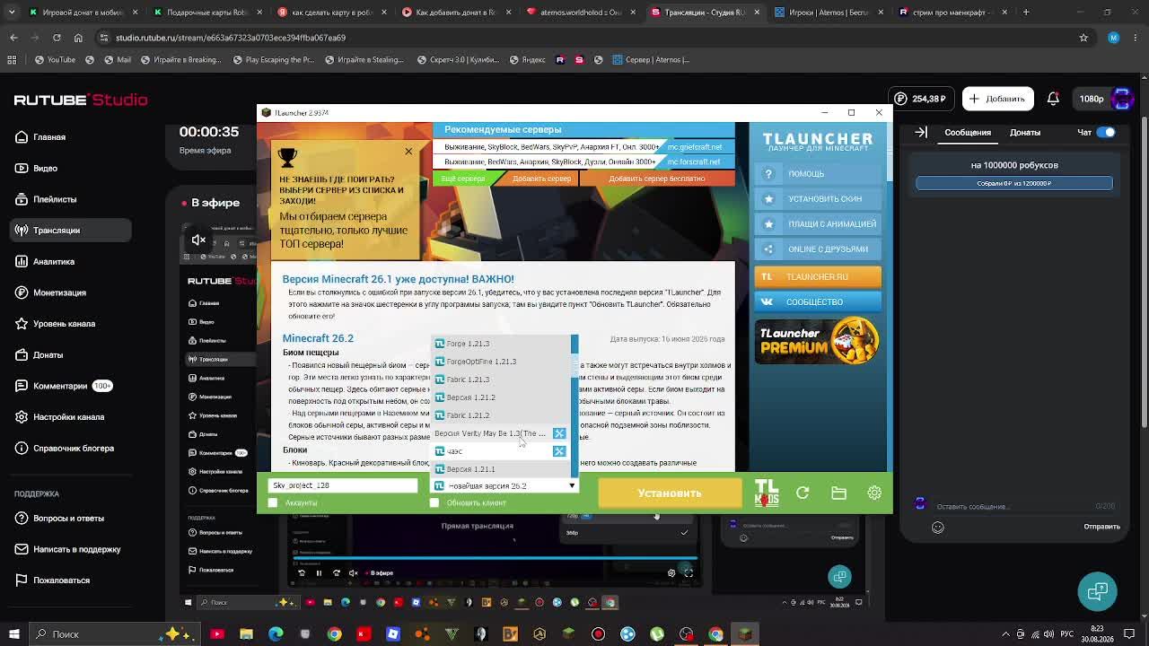
Task: Open the RuTube profile avatar
Action: [1123, 99]
